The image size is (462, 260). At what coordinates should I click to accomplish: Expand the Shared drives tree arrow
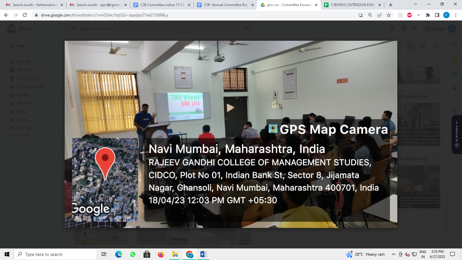(7, 78)
